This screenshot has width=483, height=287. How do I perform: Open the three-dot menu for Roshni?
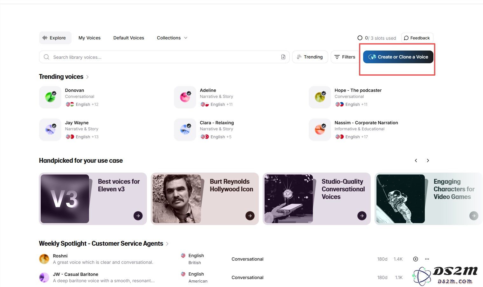427,259
